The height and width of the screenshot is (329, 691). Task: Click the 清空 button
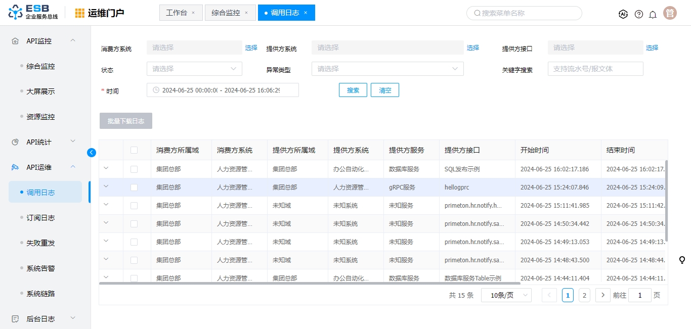(x=385, y=90)
